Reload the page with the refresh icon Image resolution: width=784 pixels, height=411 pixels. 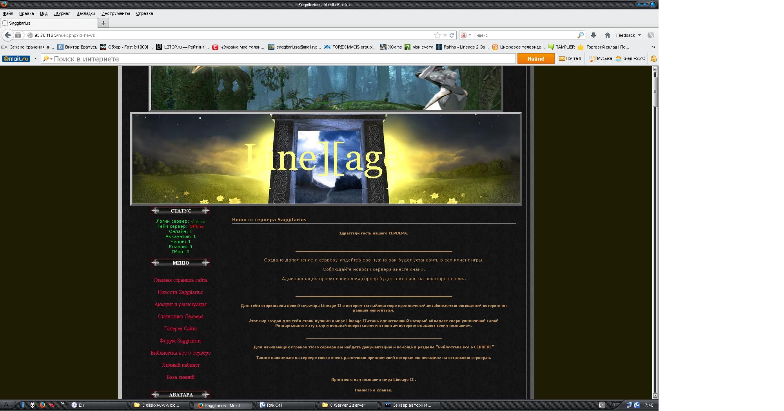pos(452,35)
